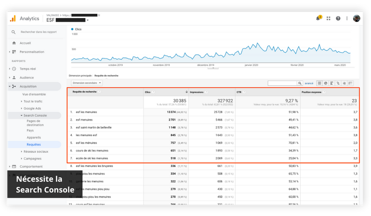Image resolution: width=371 pixels, height=216 pixels.
Task: Click the sidebar search magnifier icon
Action: pyautogui.click(x=13, y=32)
